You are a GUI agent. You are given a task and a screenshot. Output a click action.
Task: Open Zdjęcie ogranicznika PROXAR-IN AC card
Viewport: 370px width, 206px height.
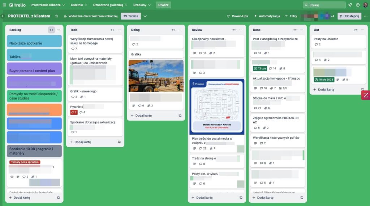278,123
